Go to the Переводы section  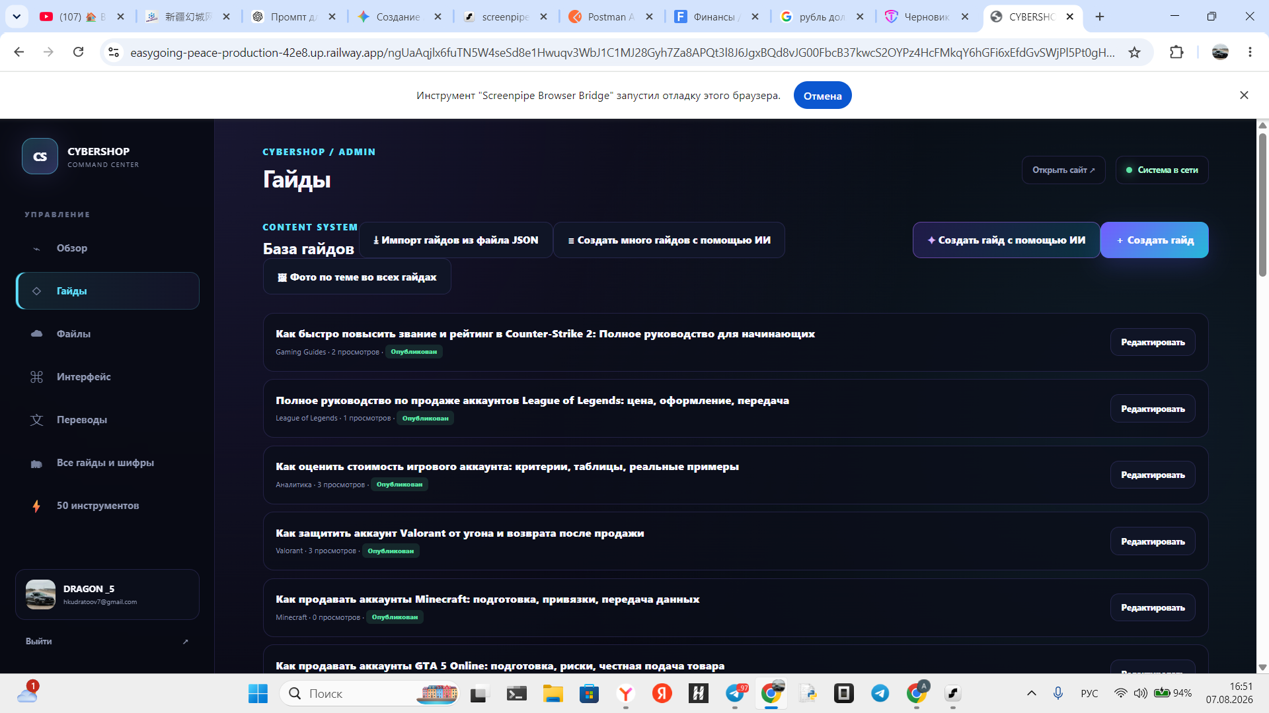[x=108, y=420]
